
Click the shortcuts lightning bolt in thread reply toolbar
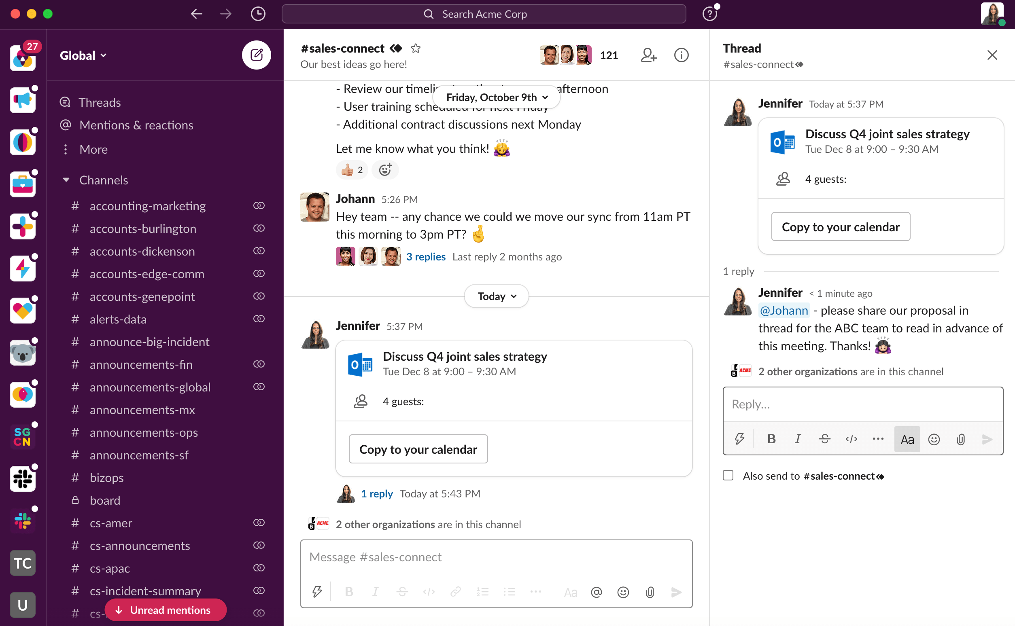[740, 439]
